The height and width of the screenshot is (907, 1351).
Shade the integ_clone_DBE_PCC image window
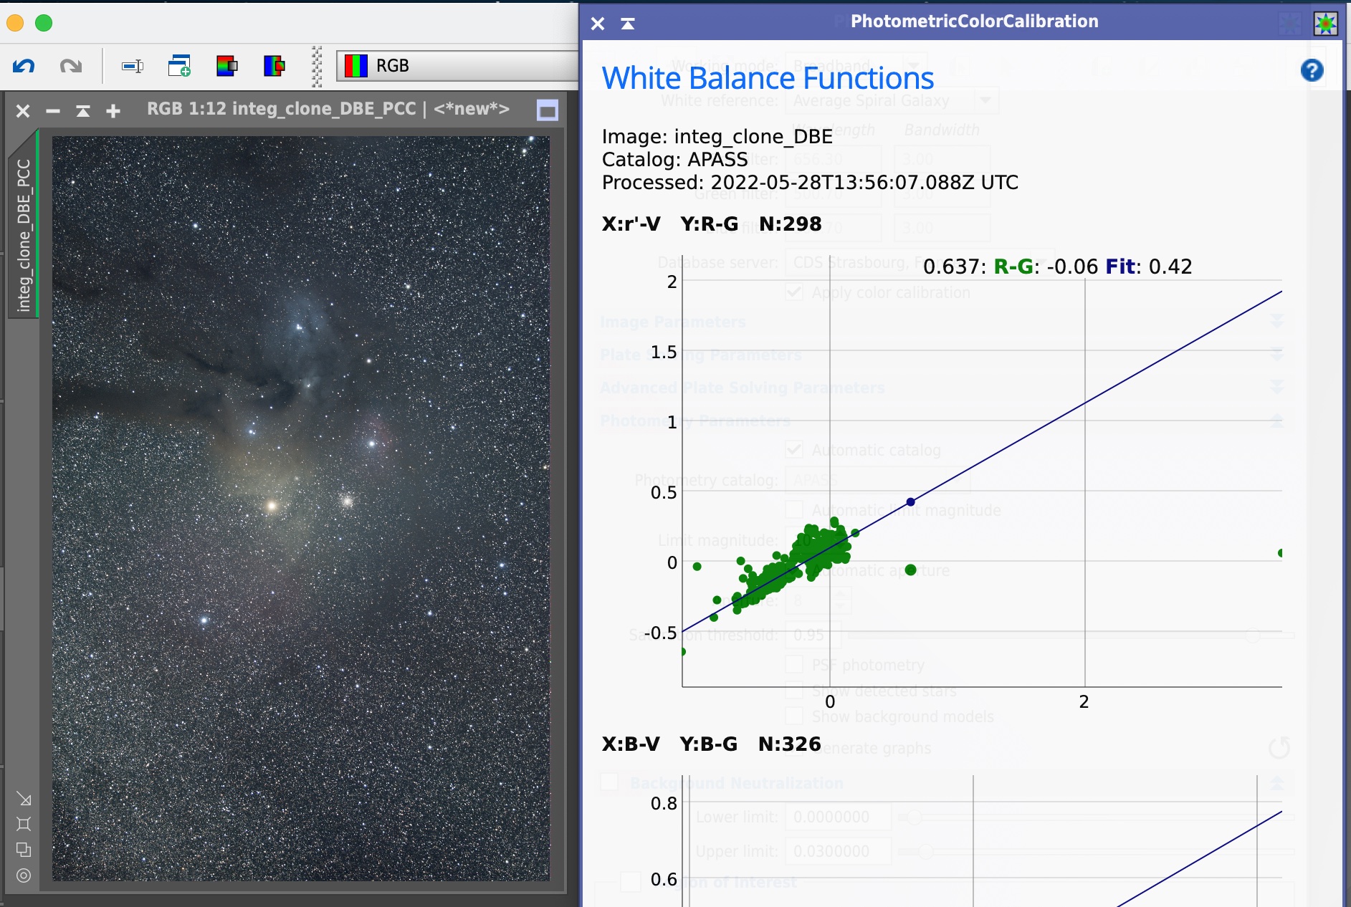pyautogui.click(x=83, y=111)
